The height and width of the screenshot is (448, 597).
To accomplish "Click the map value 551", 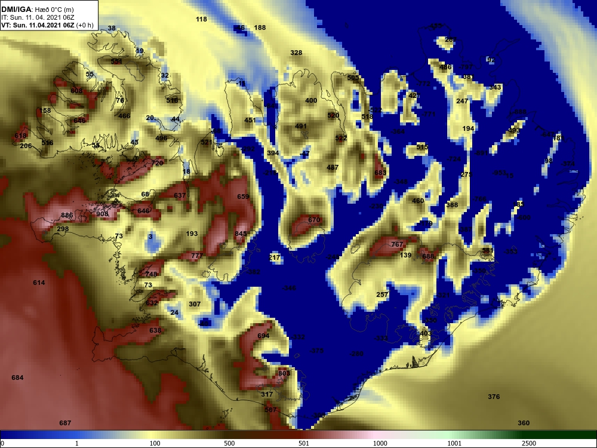I will [116, 62].
